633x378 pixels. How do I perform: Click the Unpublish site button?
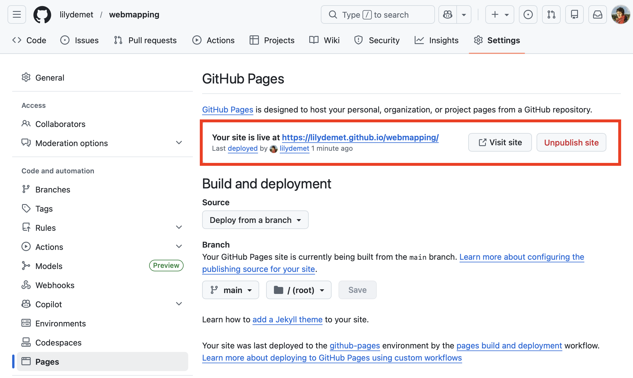click(x=571, y=142)
